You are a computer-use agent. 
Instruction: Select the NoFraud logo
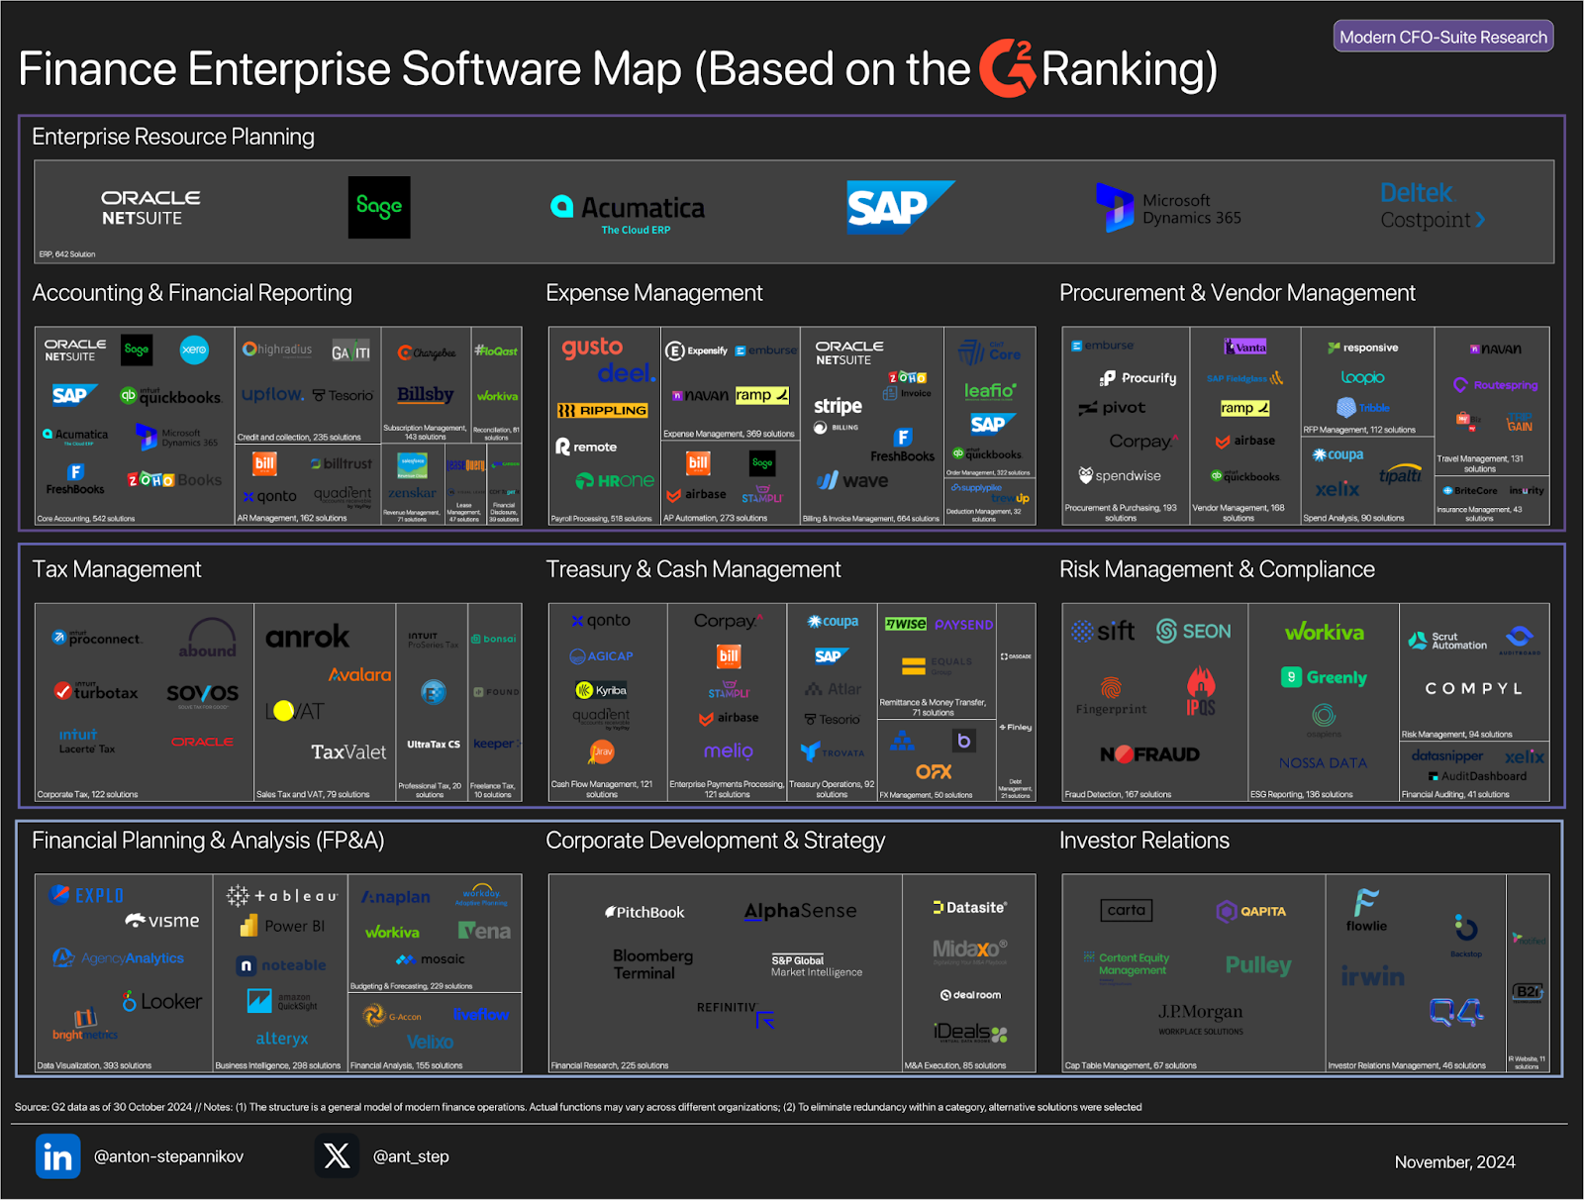[1149, 754]
